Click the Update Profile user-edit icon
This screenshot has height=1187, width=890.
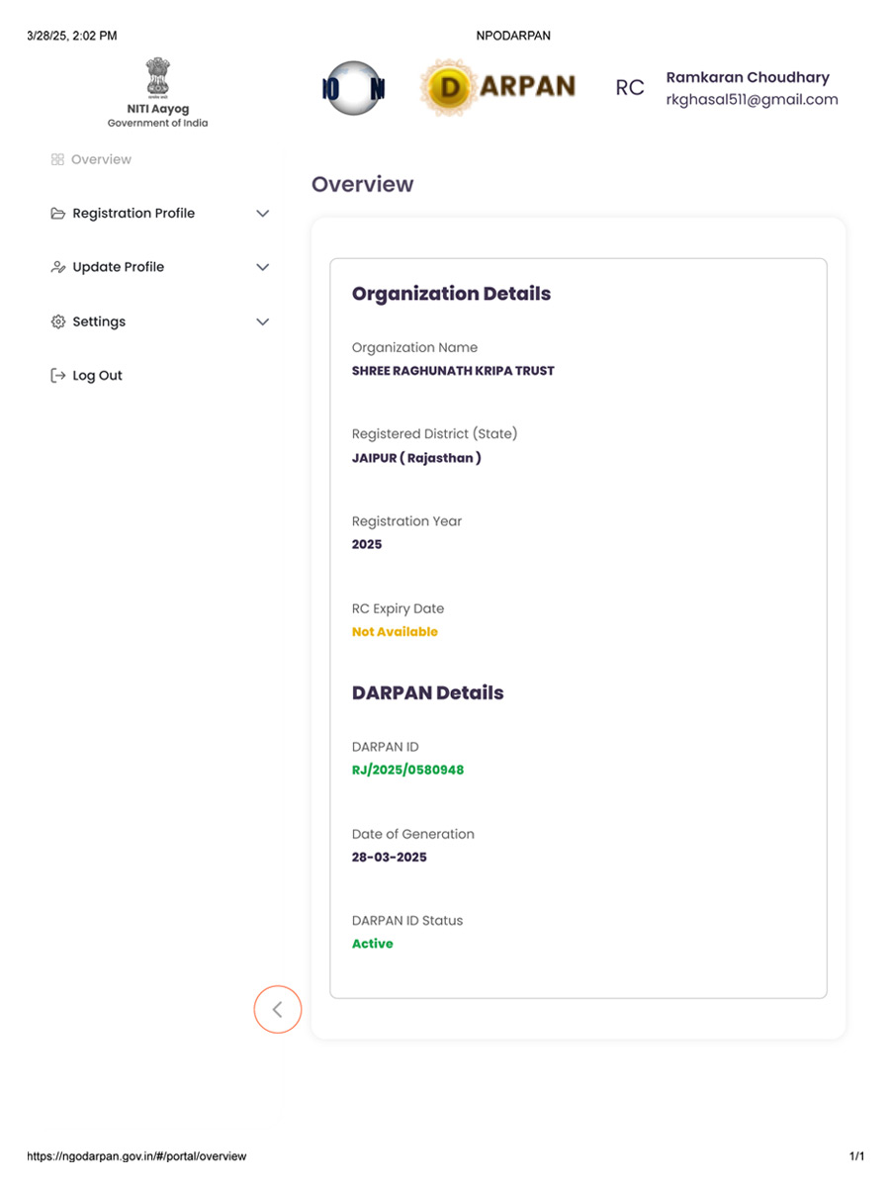tap(58, 267)
